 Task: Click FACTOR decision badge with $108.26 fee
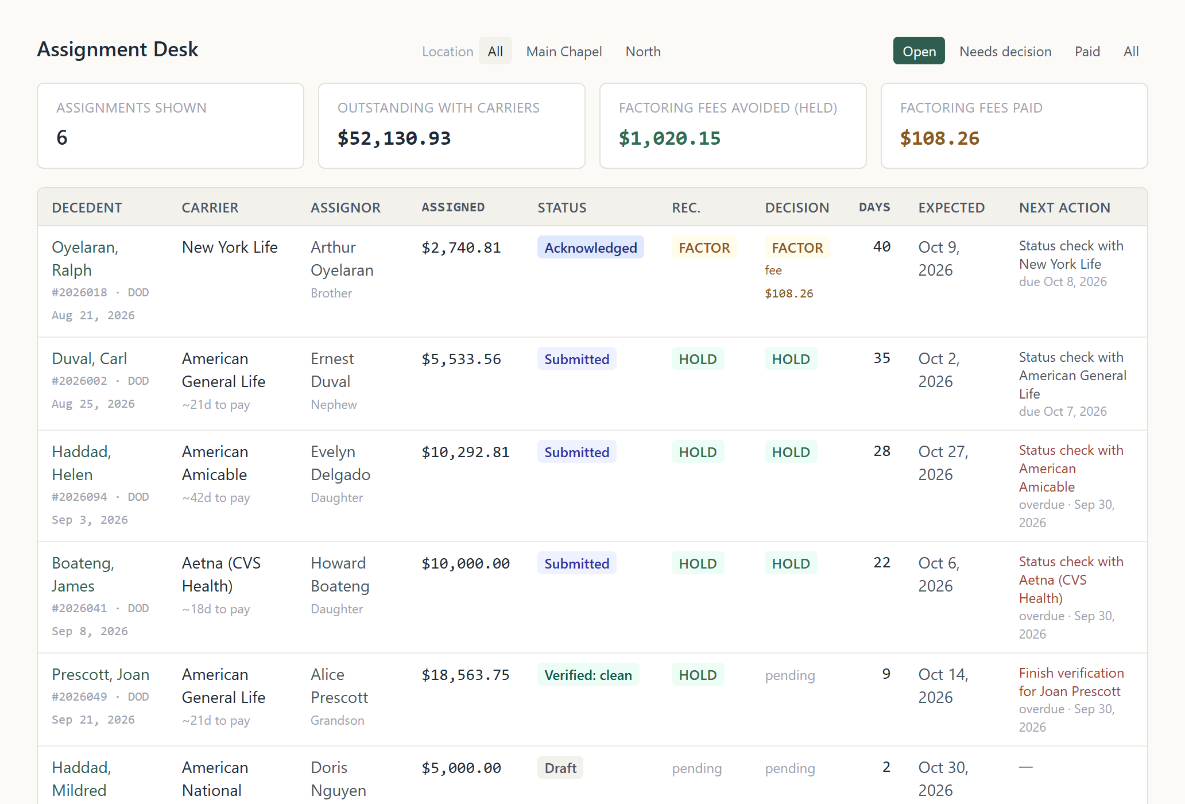pyautogui.click(x=797, y=248)
